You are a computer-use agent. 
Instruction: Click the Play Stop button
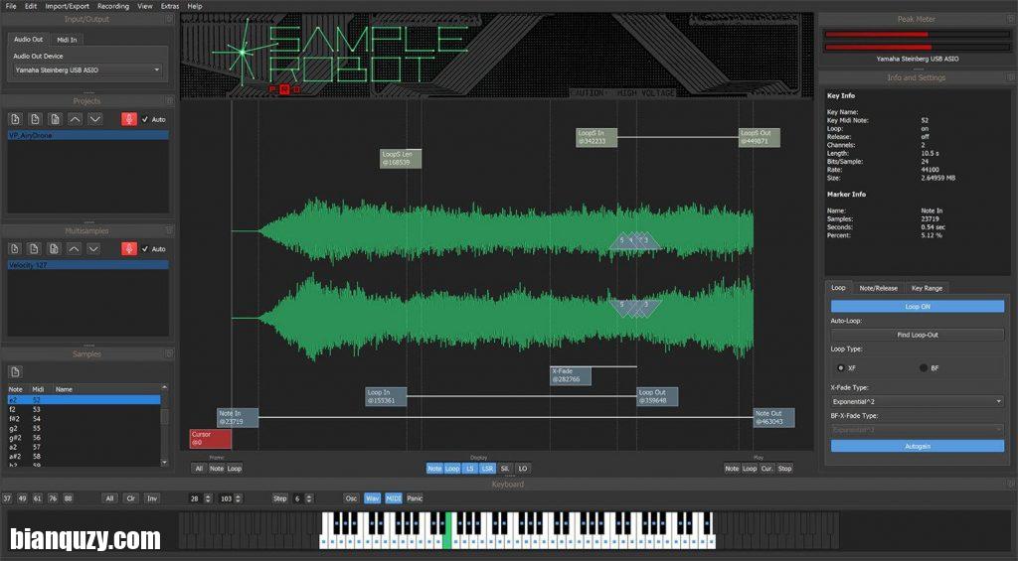pos(785,469)
